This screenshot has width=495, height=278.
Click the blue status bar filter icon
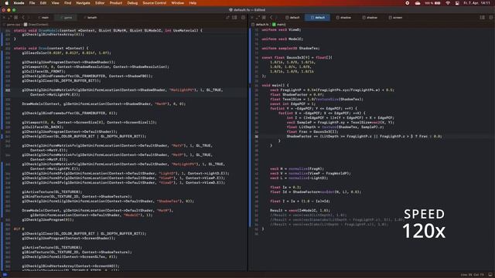[x=5, y=275]
